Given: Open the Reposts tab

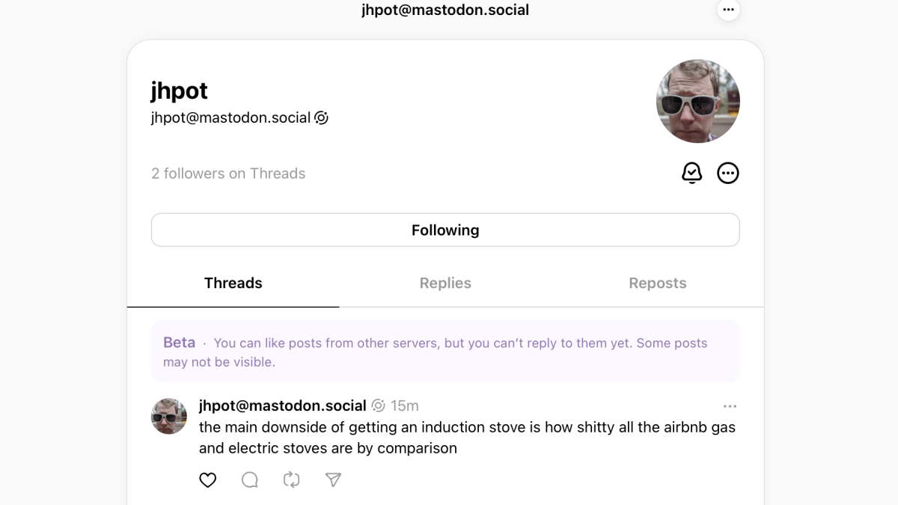Looking at the screenshot, I should (657, 284).
